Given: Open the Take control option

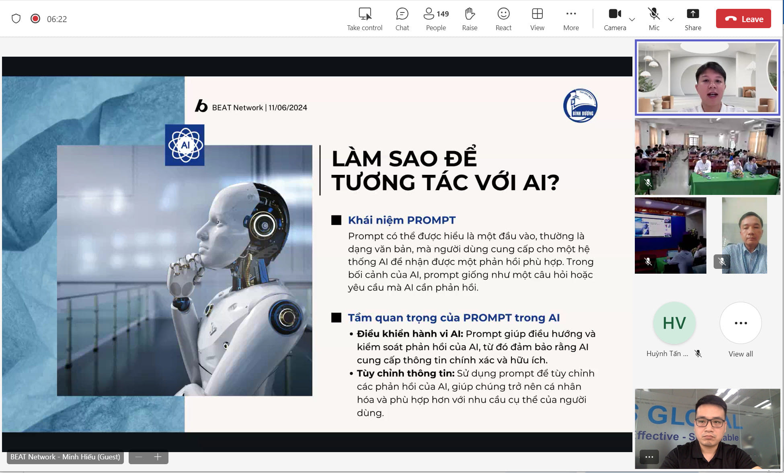Looking at the screenshot, I should (x=365, y=19).
